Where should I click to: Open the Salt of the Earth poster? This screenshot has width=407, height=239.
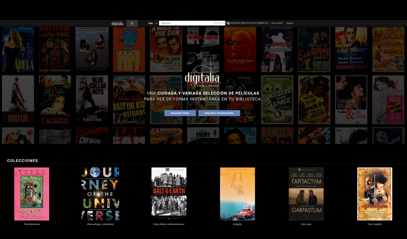169,194
